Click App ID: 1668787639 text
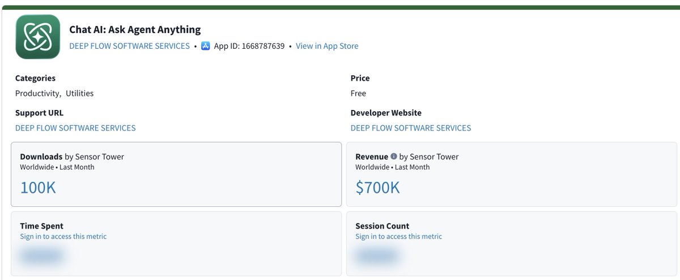 coord(249,46)
